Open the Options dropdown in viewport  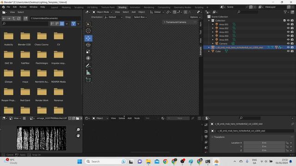click(195, 17)
